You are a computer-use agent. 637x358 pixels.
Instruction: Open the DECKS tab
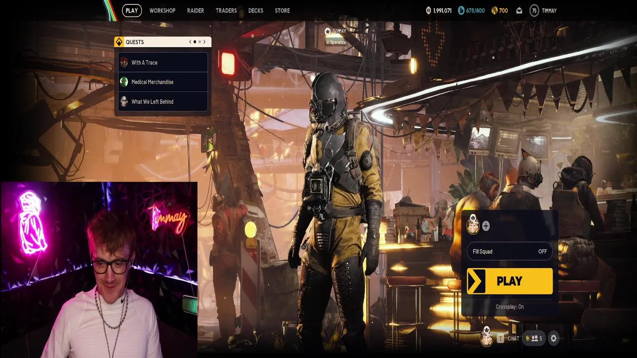pos(256,10)
